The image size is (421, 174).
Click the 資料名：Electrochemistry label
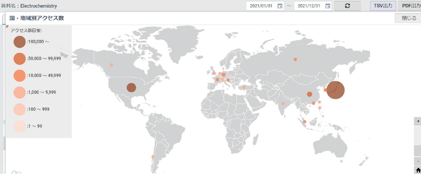click(29, 6)
